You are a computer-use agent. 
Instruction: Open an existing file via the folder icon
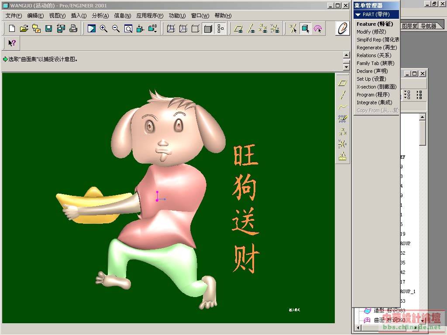pyautogui.click(x=24, y=28)
